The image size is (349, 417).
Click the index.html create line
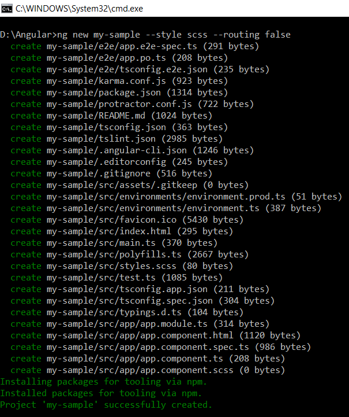122,231
